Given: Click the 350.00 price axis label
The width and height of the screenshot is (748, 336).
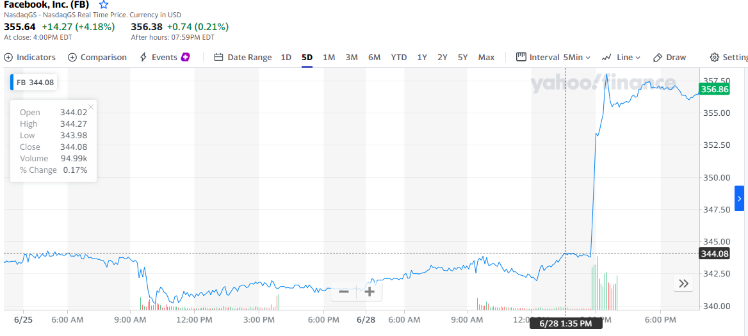Looking at the screenshot, I should click(x=717, y=177).
